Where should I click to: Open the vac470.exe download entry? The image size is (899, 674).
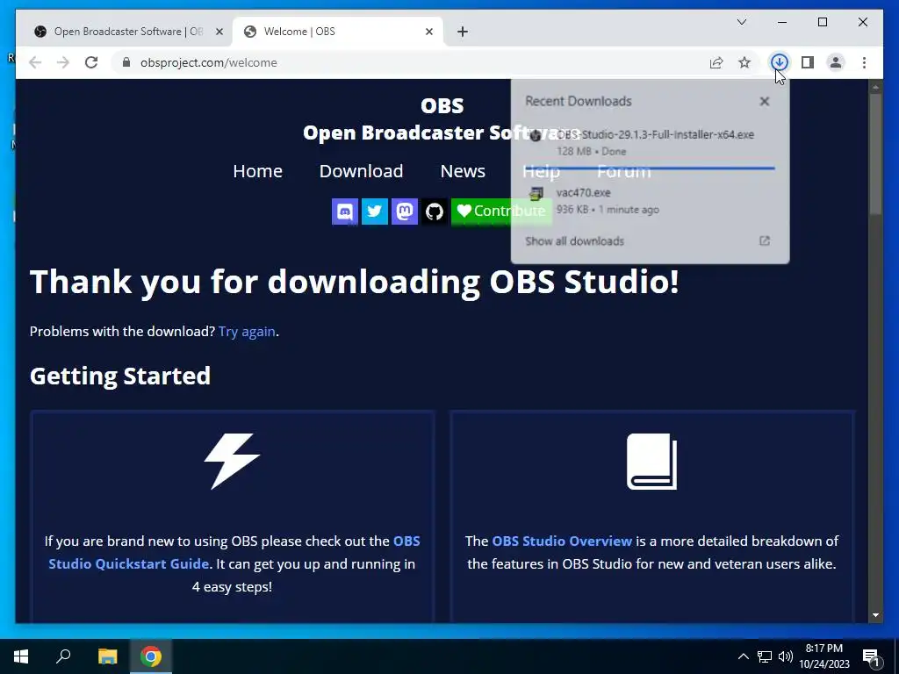pos(650,201)
